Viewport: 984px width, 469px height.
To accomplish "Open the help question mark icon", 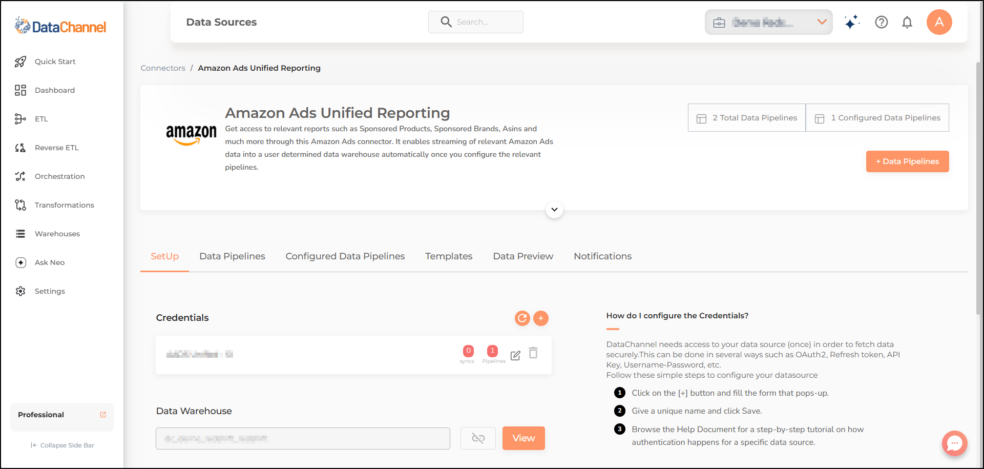I will 882,22.
